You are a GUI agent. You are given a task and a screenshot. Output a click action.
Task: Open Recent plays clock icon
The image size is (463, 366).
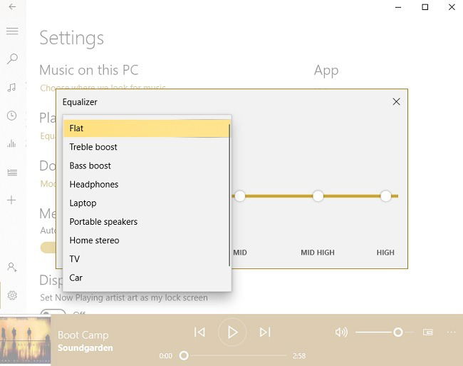point(12,116)
